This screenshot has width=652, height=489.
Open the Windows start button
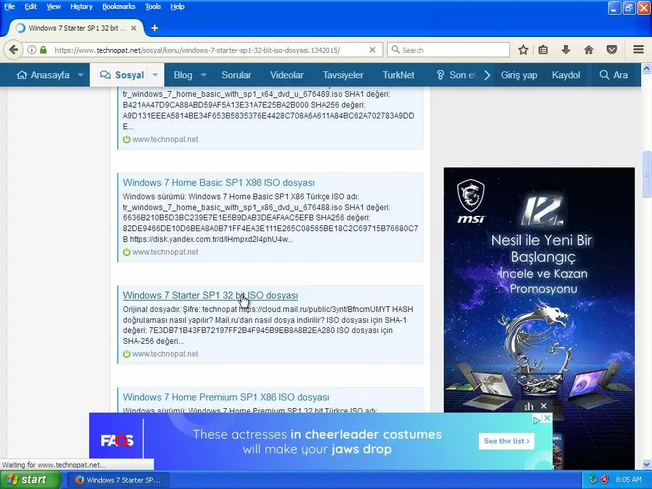[30, 480]
